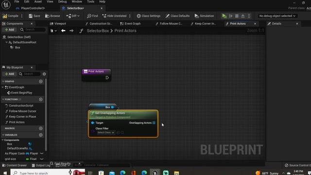Open the Content Drawer
The image size is (311, 175).
15,165
